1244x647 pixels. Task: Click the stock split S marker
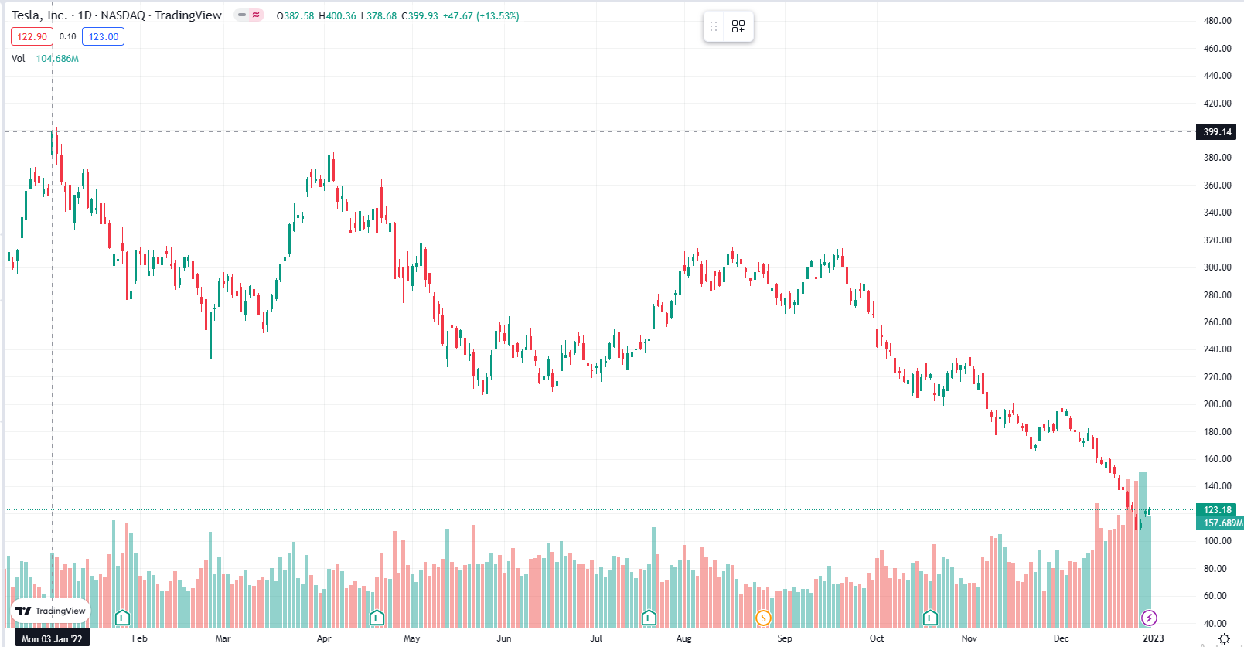(763, 618)
